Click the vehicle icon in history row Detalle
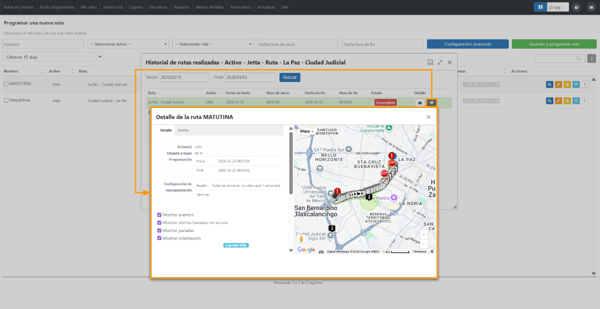The image size is (600, 309). point(420,102)
